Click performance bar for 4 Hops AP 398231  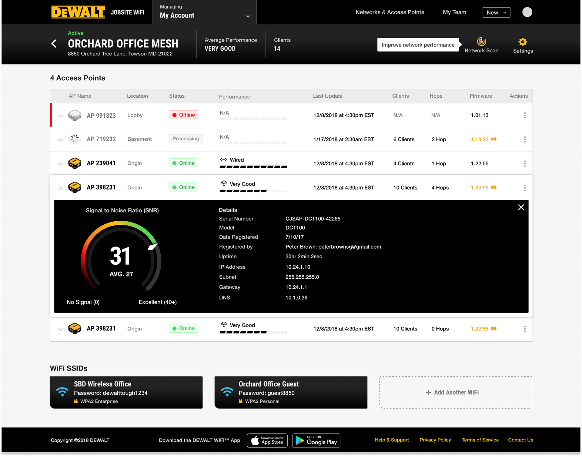point(253,191)
